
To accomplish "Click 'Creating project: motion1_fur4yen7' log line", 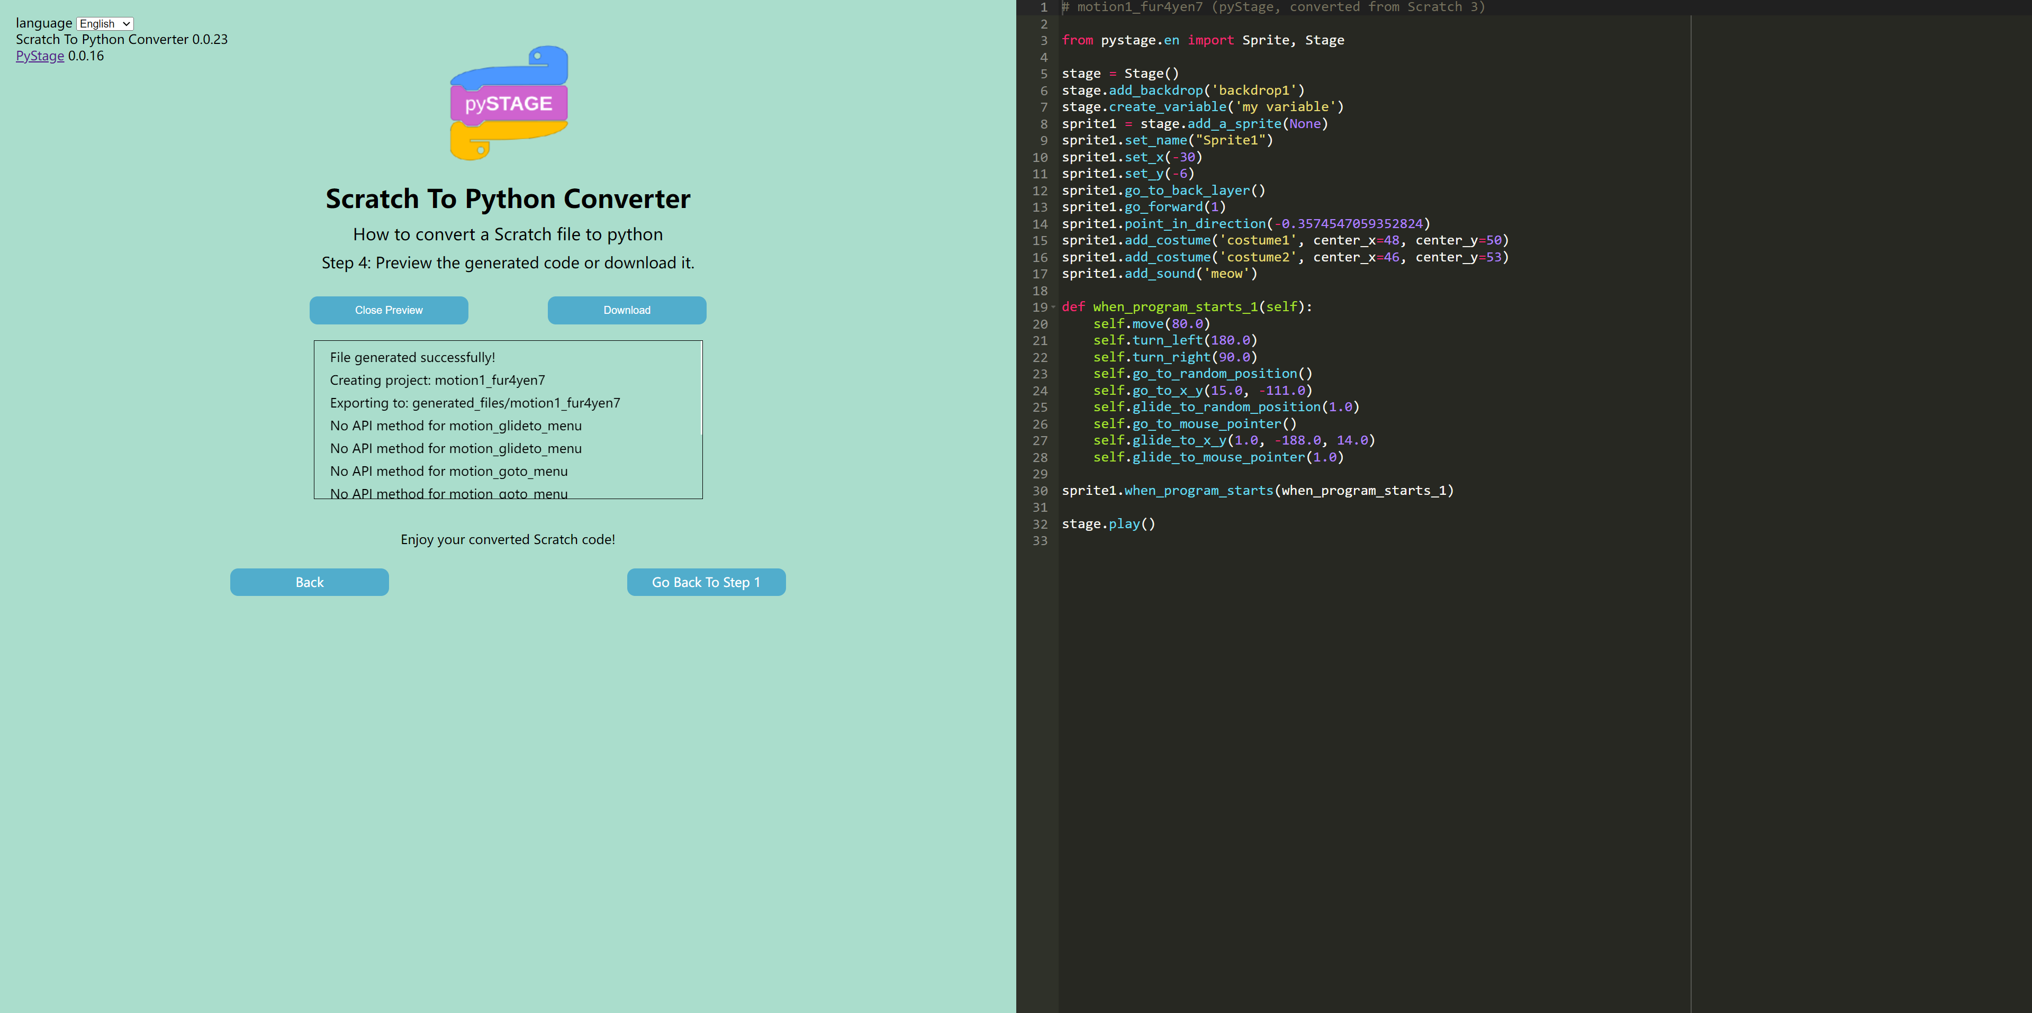I will 437,380.
